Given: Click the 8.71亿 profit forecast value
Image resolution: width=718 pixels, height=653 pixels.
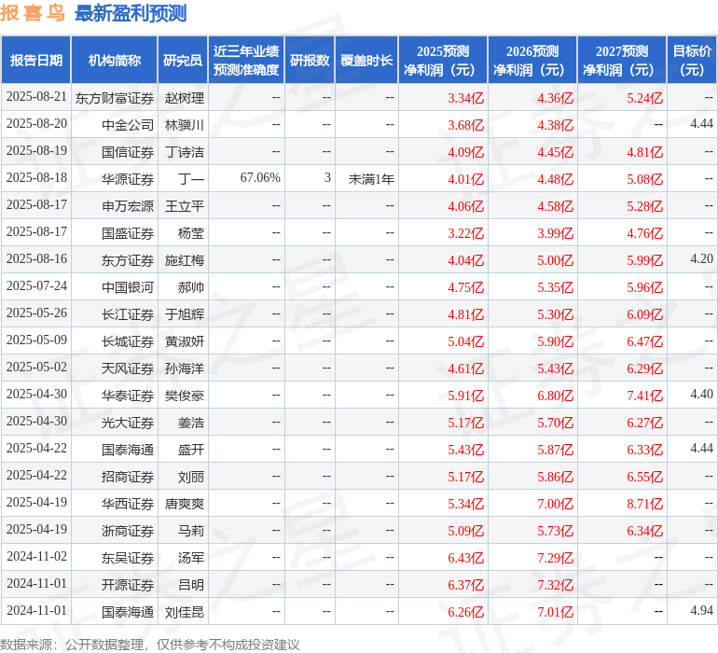Looking at the screenshot, I should pyautogui.click(x=644, y=504).
